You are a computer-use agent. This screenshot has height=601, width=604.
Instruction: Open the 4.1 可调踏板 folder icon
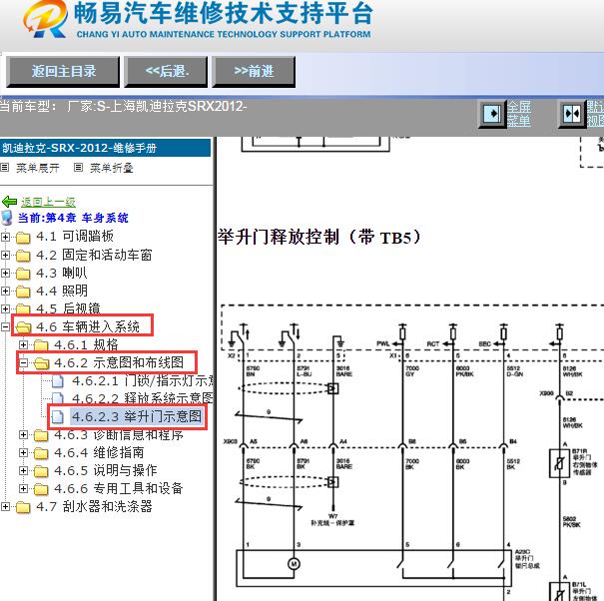pyautogui.click(x=23, y=238)
